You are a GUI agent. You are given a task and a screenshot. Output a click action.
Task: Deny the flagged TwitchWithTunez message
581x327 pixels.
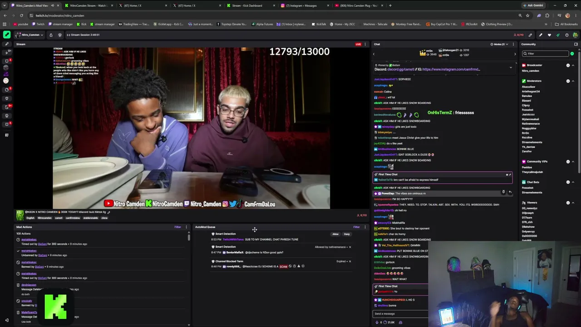coord(347,234)
